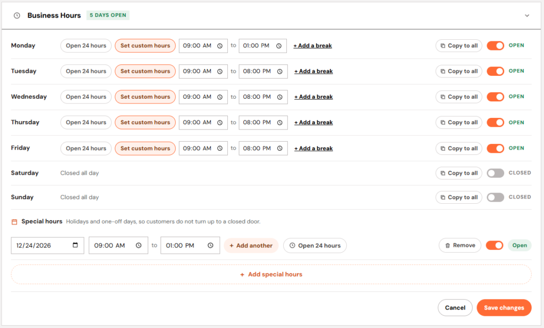Turn off the Friday open toggle
Viewport: 544px width, 328px height.
pyautogui.click(x=495, y=149)
